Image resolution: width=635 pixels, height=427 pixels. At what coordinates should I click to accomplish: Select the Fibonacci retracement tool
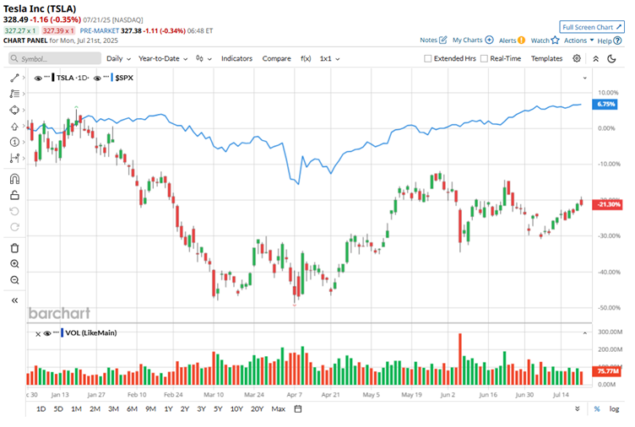click(14, 94)
